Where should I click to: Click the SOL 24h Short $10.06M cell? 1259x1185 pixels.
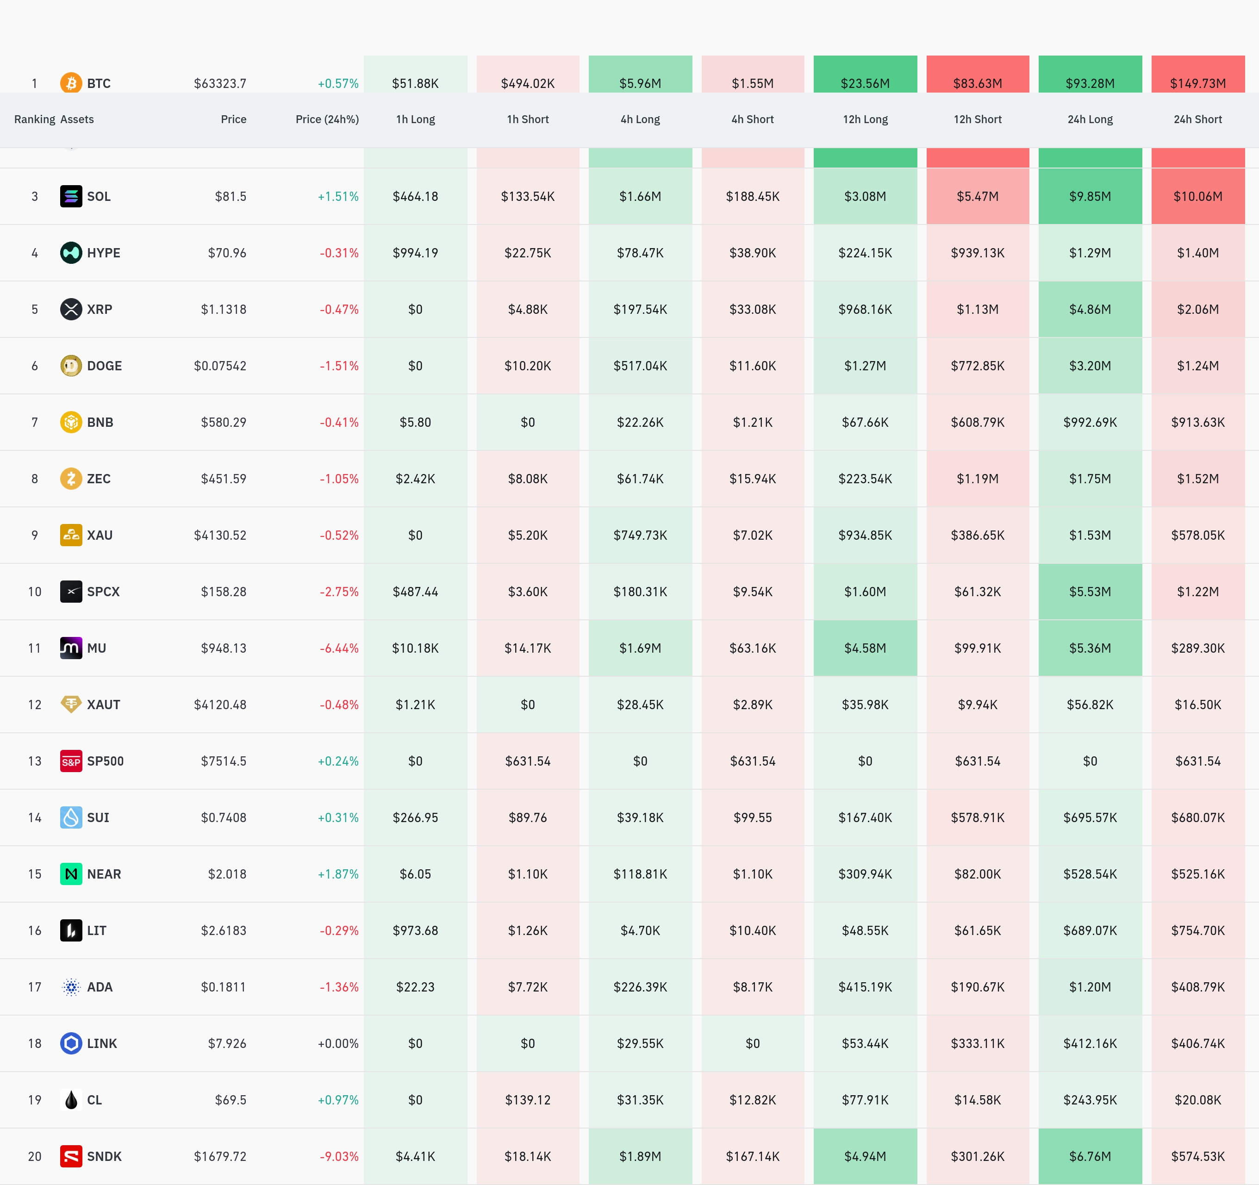click(1197, 196)
